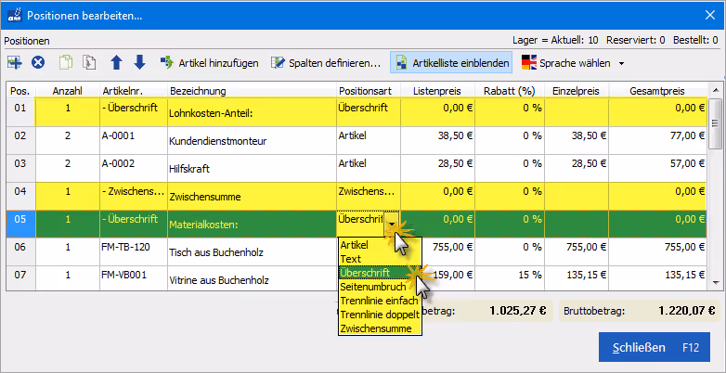
Task: Click the 15 % Rabatt cell
Action: (x=510, y=278)
